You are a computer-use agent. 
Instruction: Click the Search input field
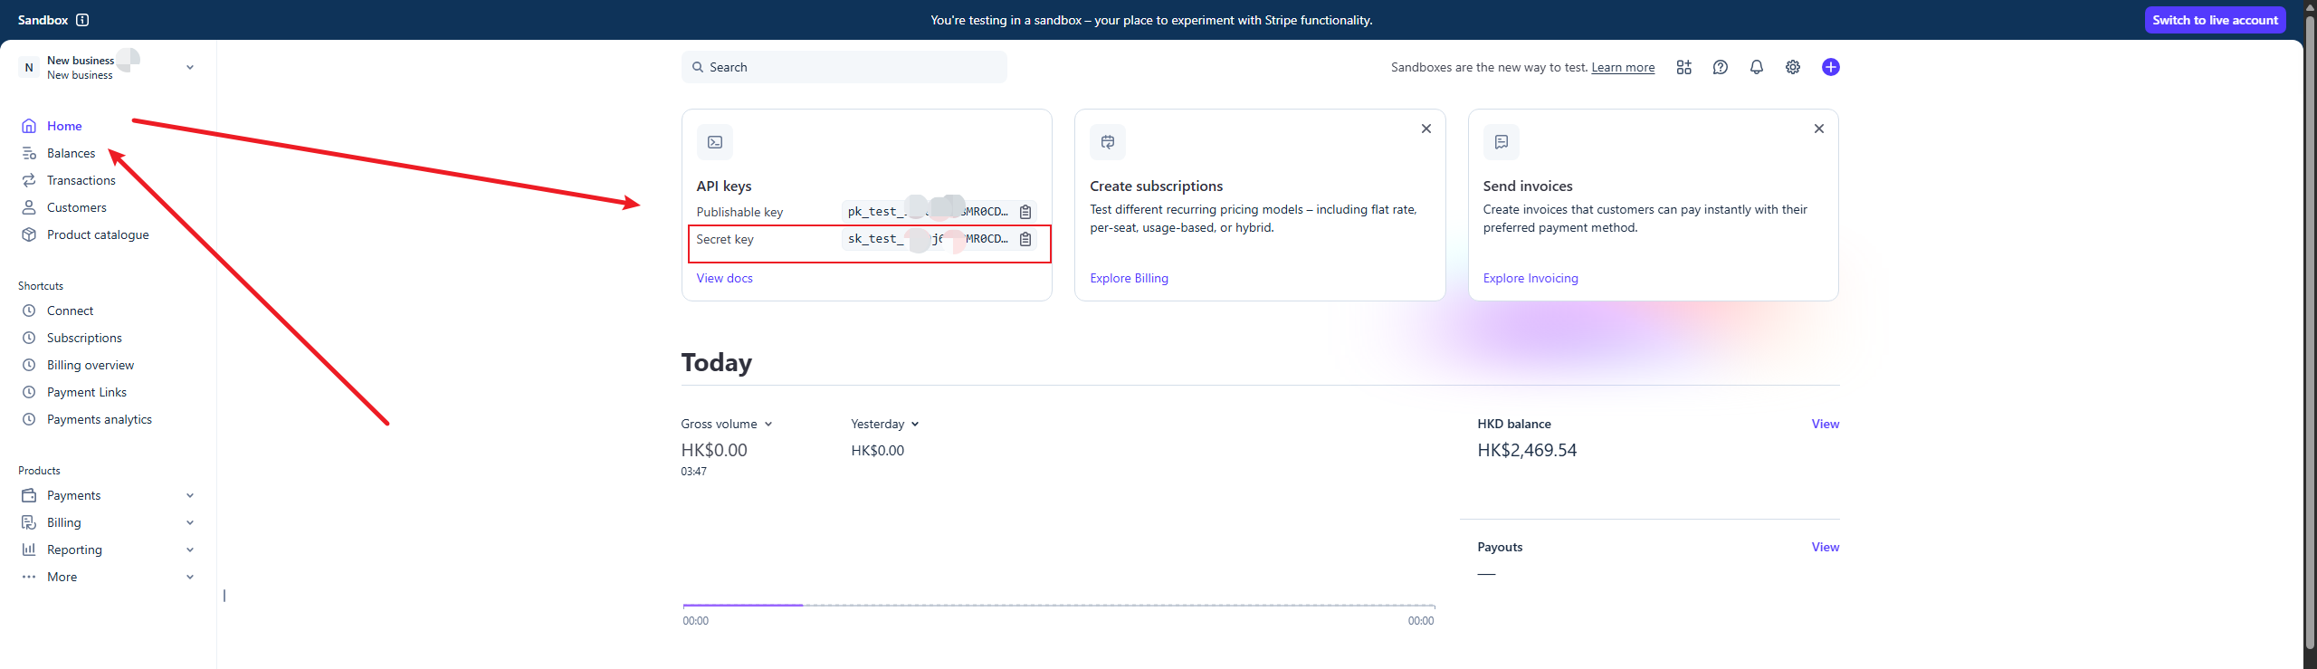(x=844, y=67)
